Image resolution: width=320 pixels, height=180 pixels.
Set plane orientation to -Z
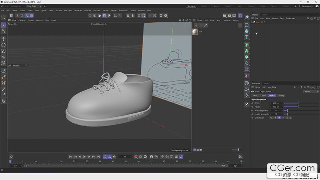click(x=290, y=118)
